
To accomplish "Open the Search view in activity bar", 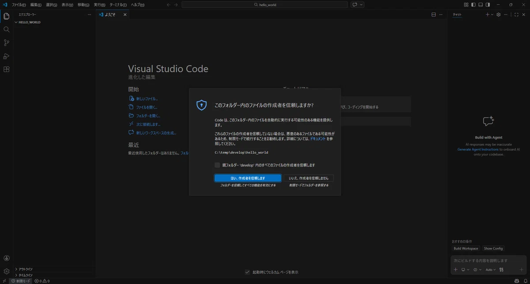I will [6, 30].
